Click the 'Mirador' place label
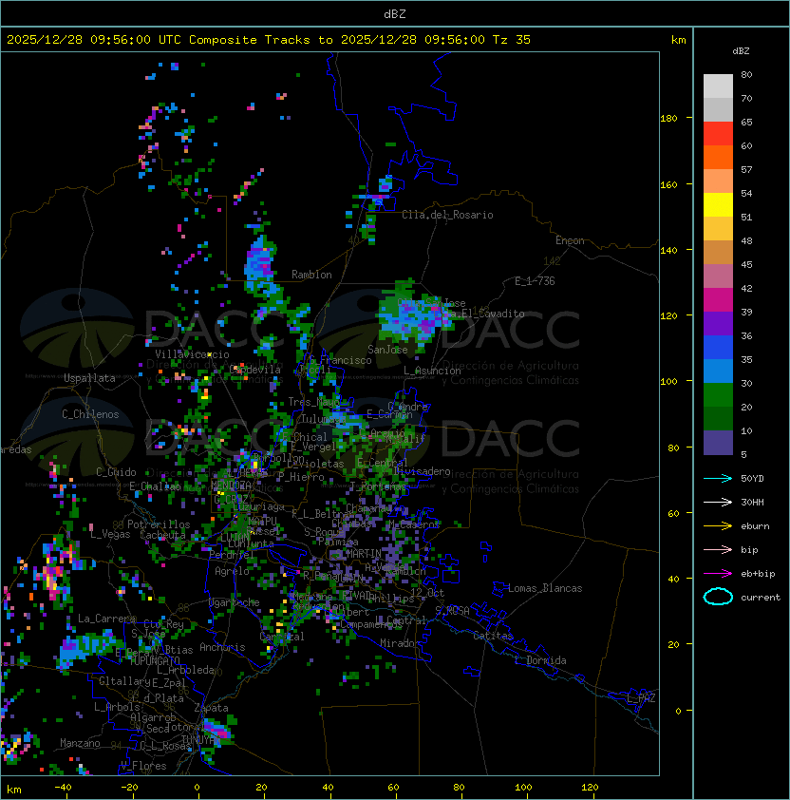790x800 pixels. [400, 643]
